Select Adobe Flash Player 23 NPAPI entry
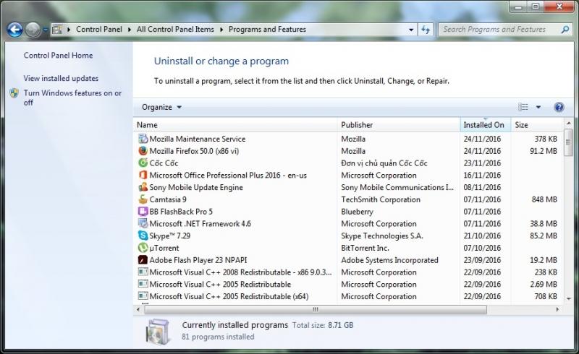 click(x=198, y=260)
